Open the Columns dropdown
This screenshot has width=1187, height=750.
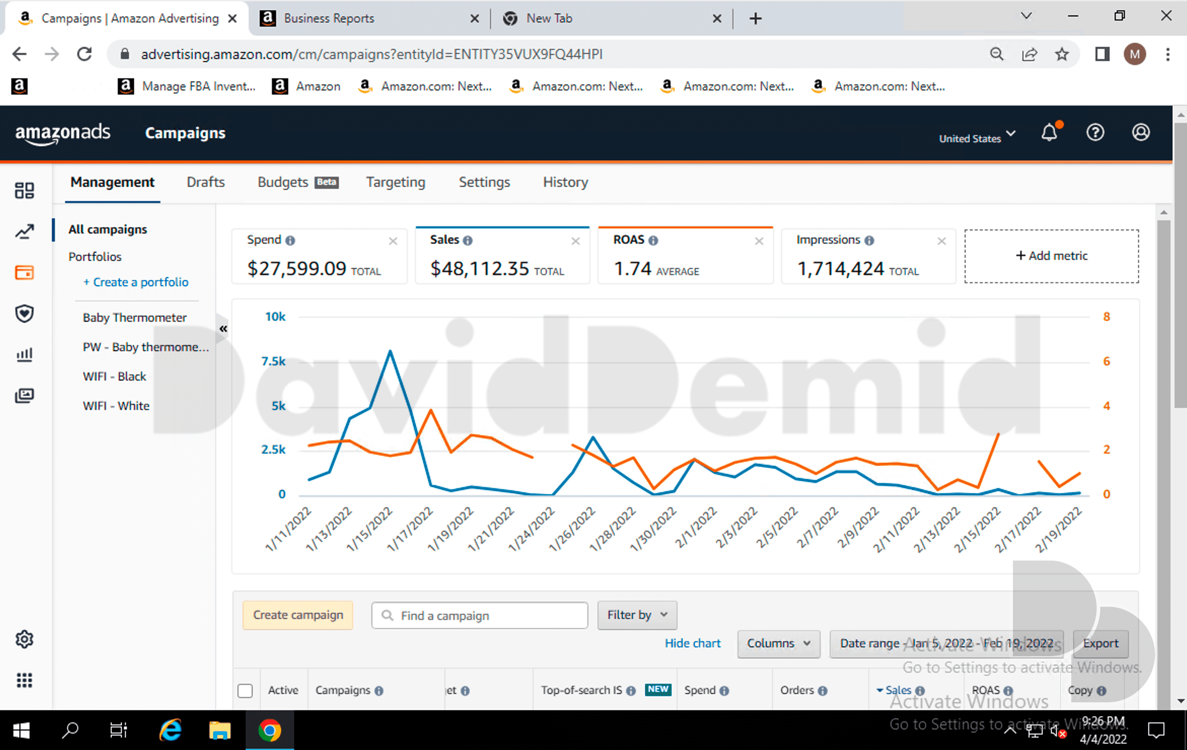pos(779,643)
